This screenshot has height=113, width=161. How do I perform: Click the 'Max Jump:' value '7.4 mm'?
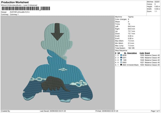(x=131, y=46)
